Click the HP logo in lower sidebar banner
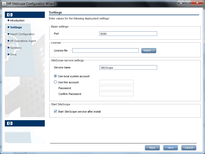The image size is (205, 154). tap(10, 123)
